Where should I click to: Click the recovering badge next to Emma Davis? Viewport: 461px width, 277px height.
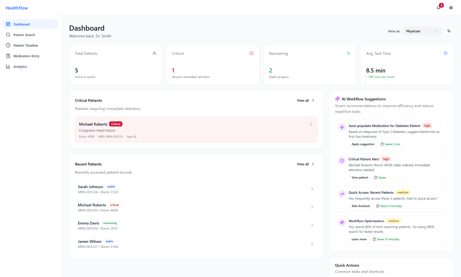coord(110,223)
